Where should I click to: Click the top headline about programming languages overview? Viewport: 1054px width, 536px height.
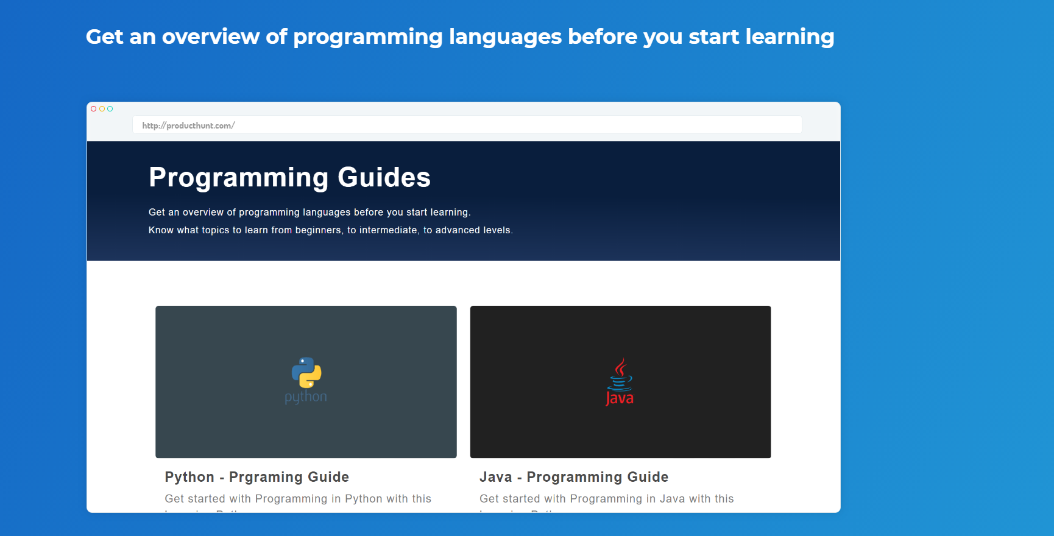tap(460, 37)
